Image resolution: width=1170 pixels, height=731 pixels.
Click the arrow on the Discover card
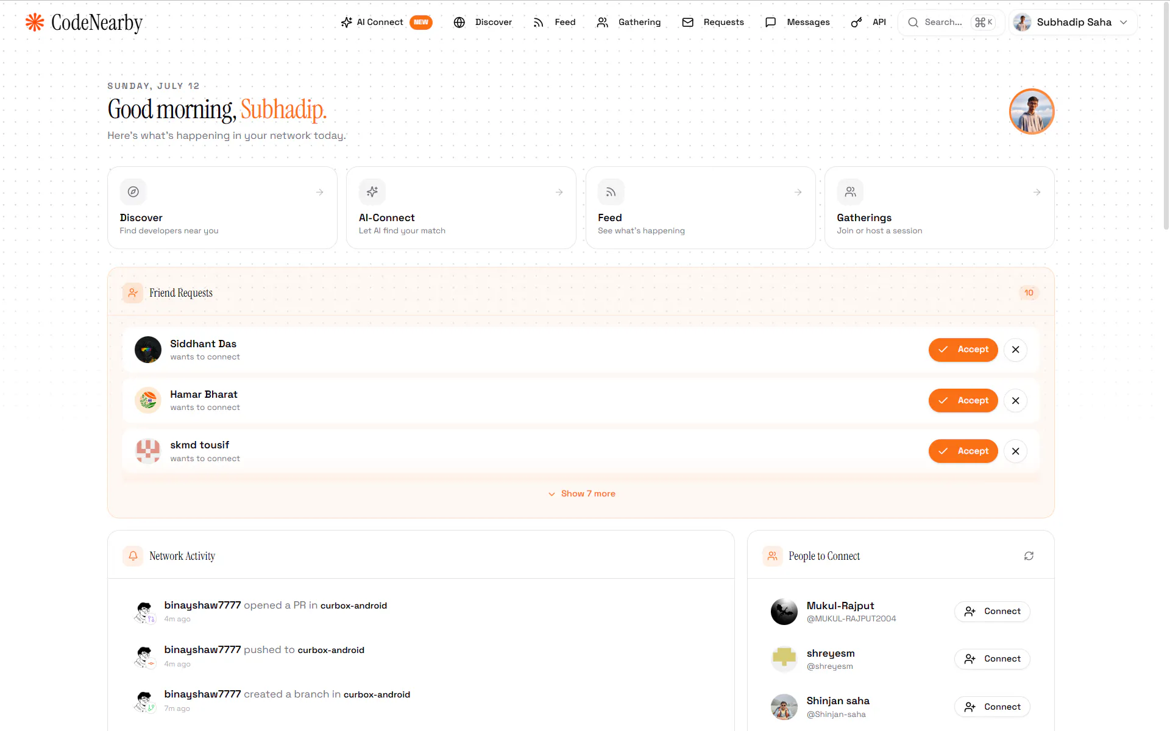(x=320, y=192)
